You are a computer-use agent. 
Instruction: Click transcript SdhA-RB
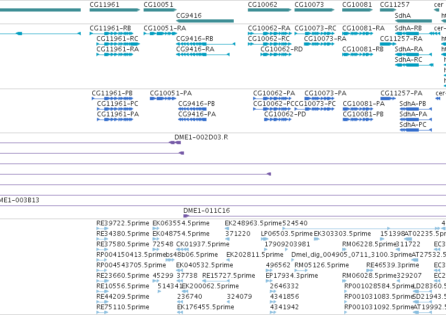[x=408, y=28]
